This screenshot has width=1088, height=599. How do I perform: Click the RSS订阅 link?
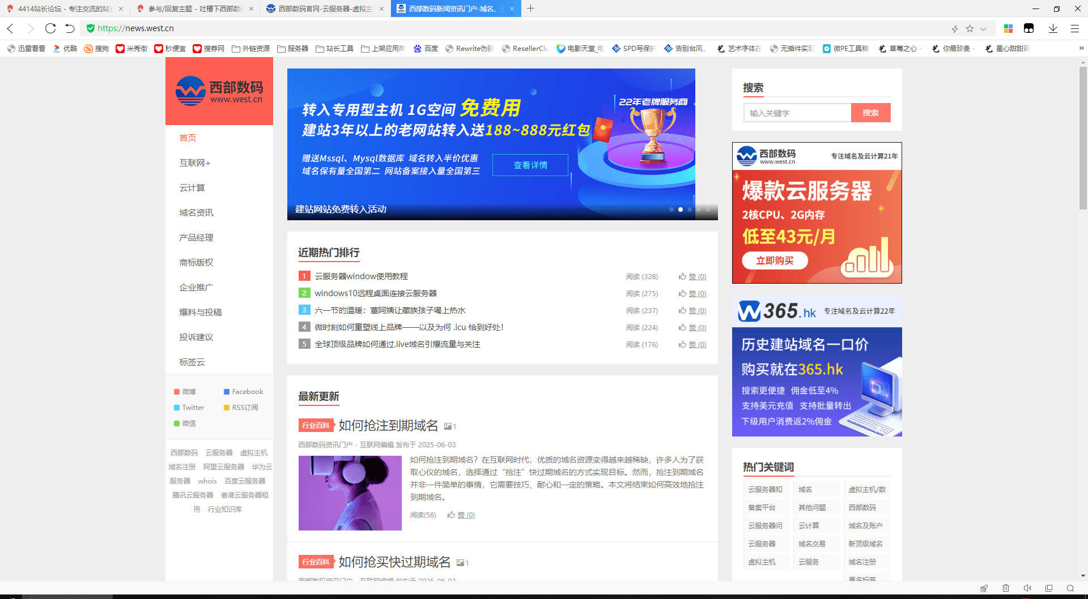point(241,408)
